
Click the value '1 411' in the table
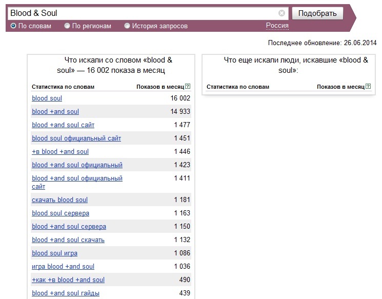pyautogui.click(x=182, y=178)
